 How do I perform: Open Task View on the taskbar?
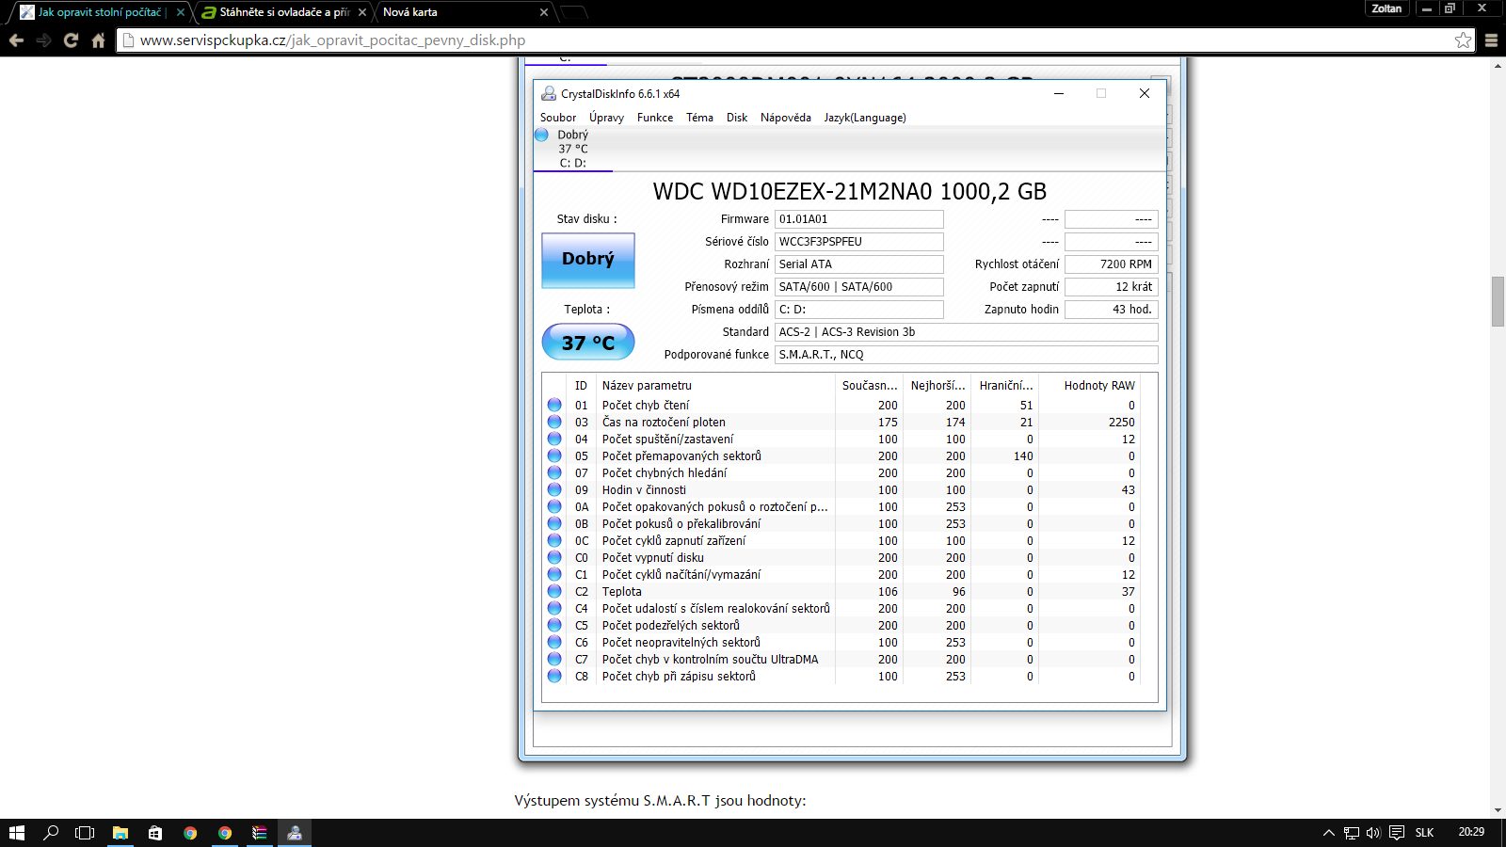pyautogui.click(x=85, y=833)
